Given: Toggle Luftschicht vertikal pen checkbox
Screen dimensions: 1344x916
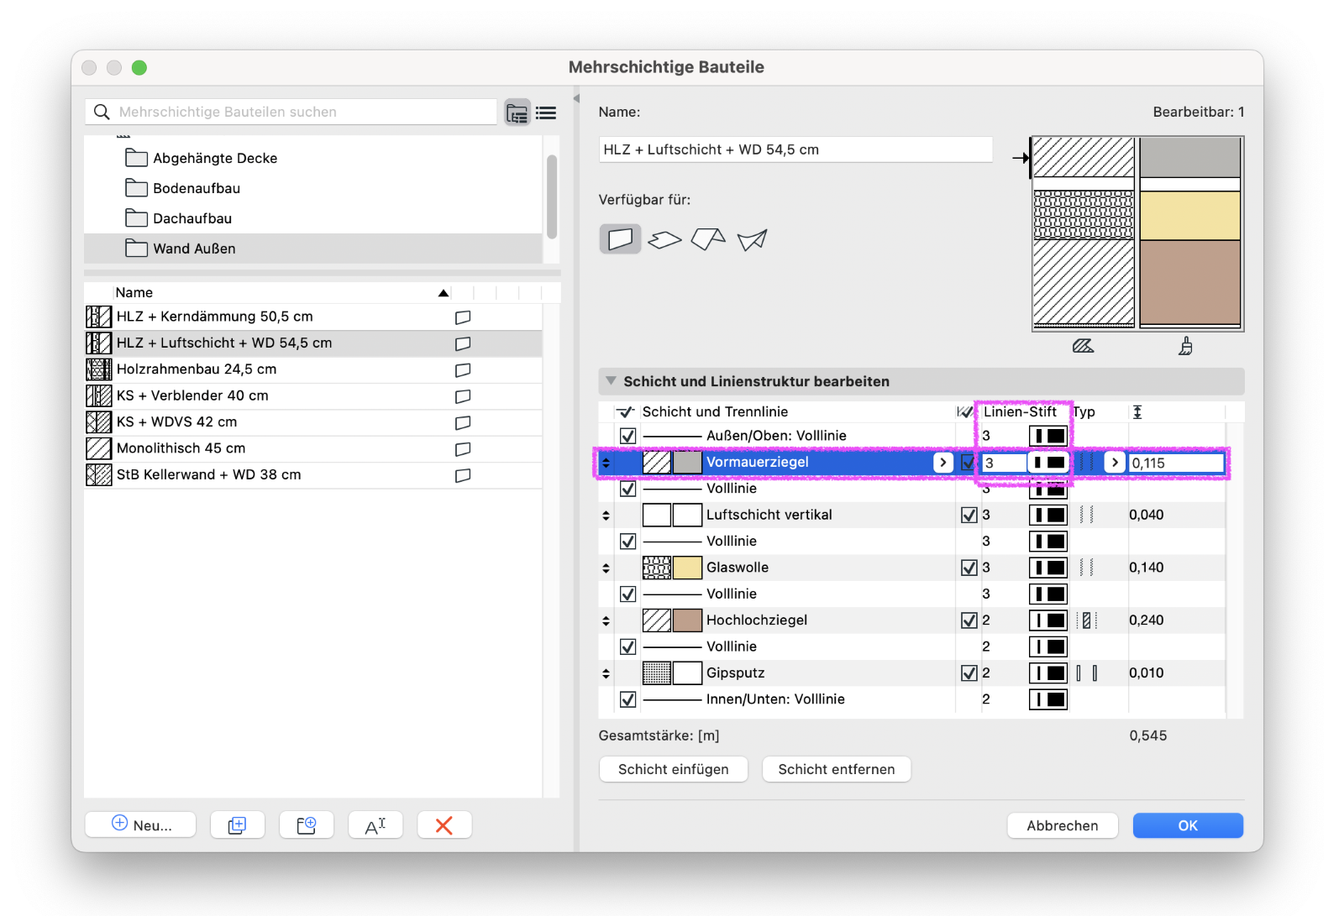Looking at the screenshot, I should tap(969, 515).
